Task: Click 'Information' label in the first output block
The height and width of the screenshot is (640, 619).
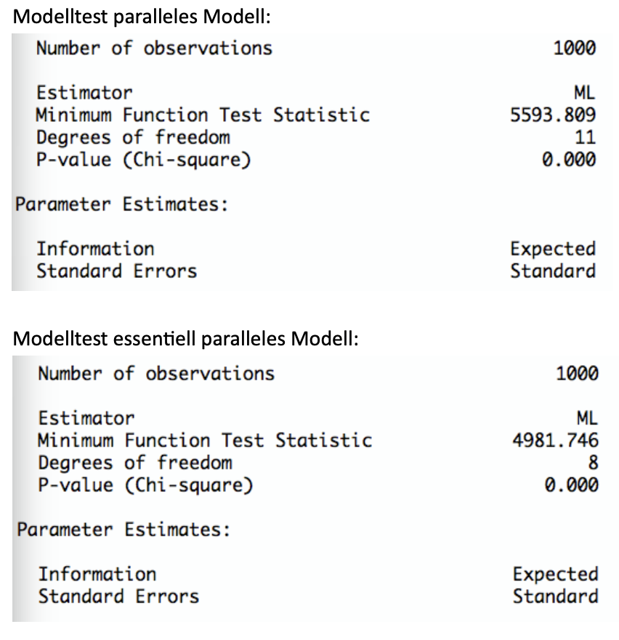Action: pos(95,249)
